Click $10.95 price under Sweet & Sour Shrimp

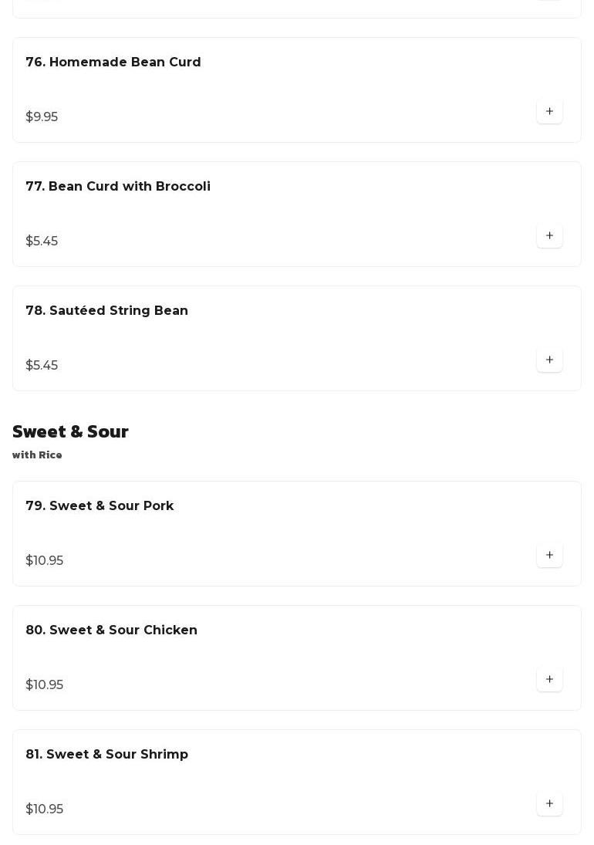click(45, 809)
